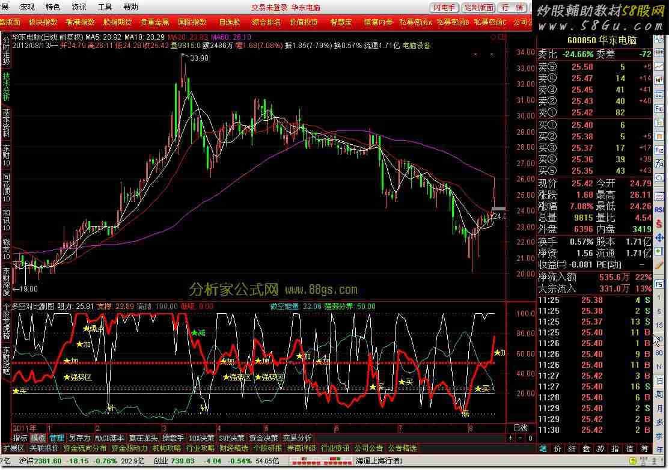Viewport: 669px width, 470px height.
Task: Open 资金流向分布 link
Action: [85, 448]
